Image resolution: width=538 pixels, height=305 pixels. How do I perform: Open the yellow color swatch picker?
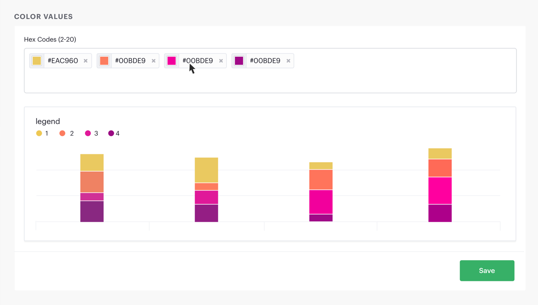click(37, 61)
